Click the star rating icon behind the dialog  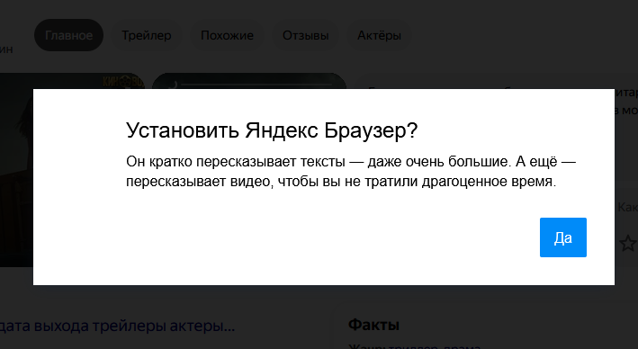click(628, 243)
